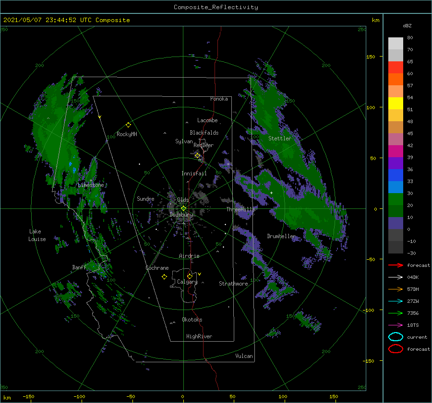432x403 pixels.
Task: Click the yellow diamond at the radar center
Action: tap(183, 208)
